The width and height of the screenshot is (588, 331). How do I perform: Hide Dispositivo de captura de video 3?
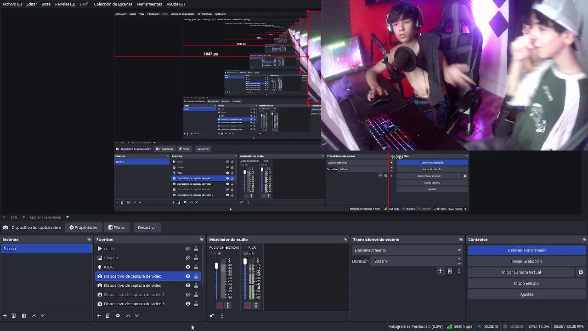[188, 304]
